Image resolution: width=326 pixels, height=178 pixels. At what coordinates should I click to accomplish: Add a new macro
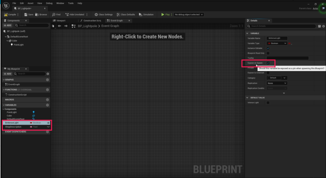(x=47, y=99)
